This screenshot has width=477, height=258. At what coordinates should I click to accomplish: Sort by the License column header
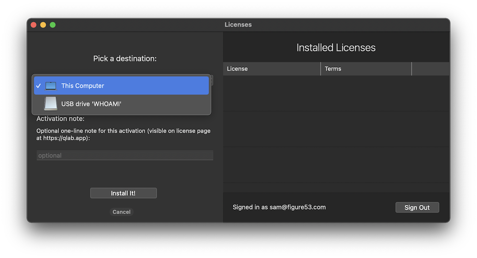tap(271, 69)
